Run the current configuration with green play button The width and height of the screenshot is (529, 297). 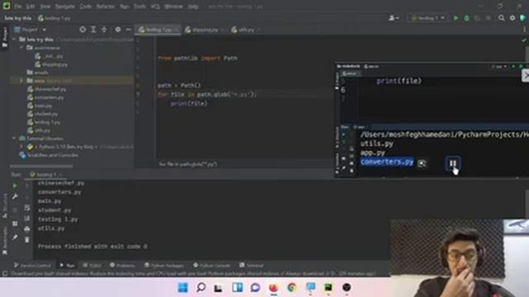pyautogui.click(x=455, y=18)
